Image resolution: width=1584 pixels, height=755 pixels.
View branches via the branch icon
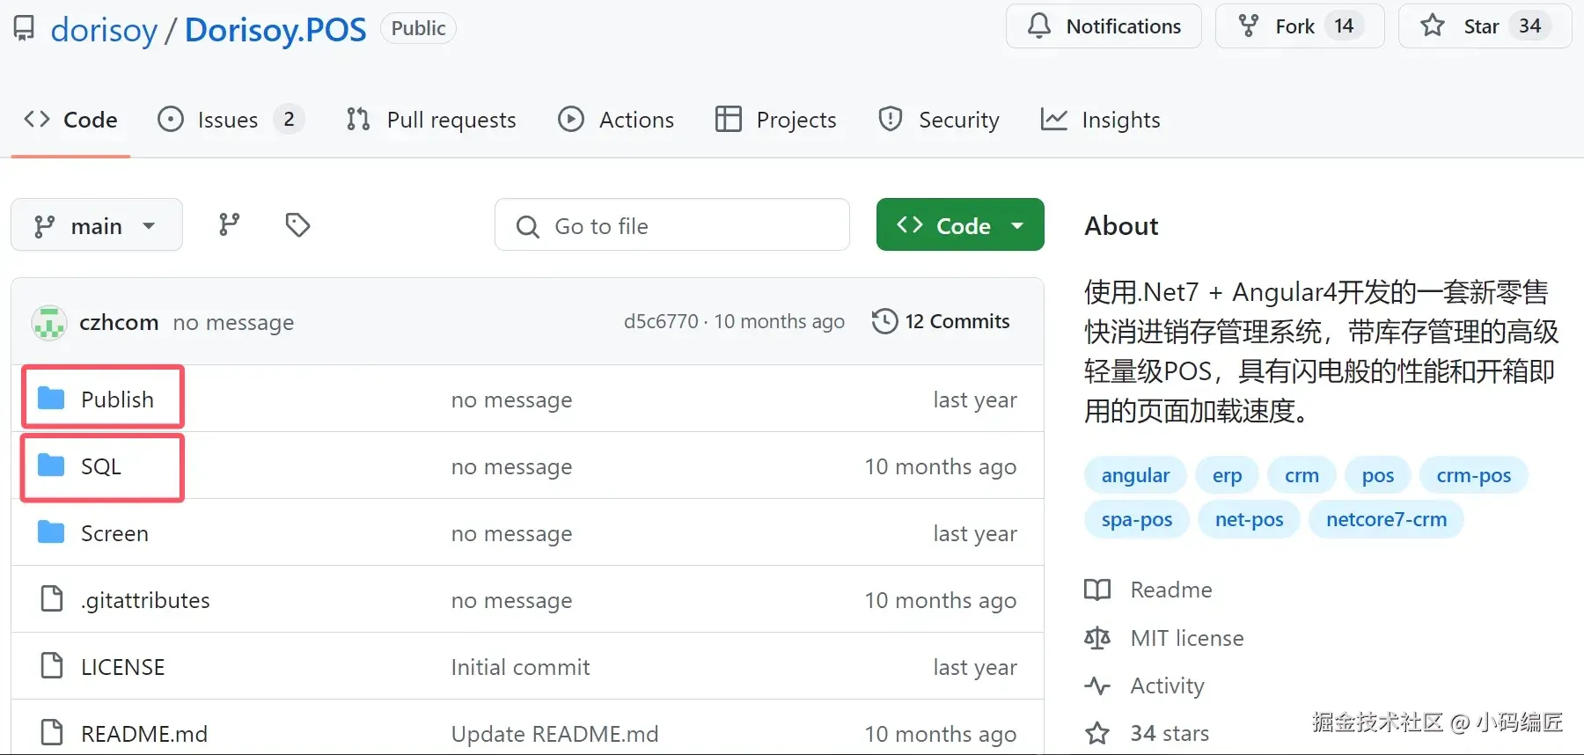click(229, 225)
